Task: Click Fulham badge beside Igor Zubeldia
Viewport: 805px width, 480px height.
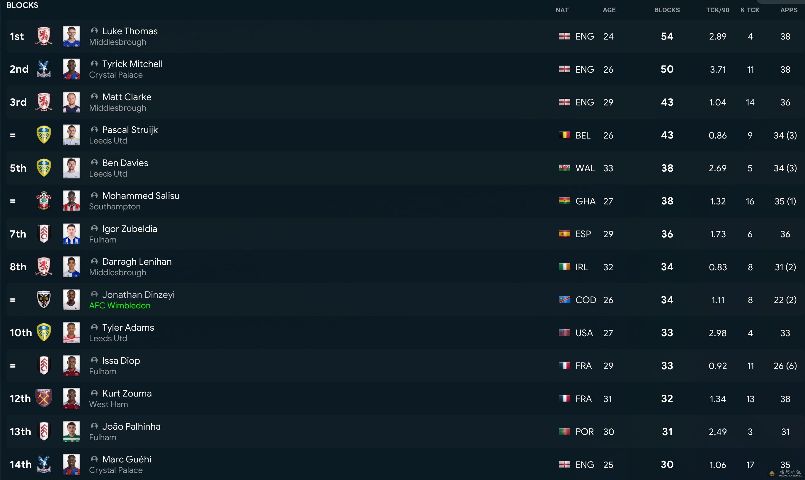Action: (44, 234)
